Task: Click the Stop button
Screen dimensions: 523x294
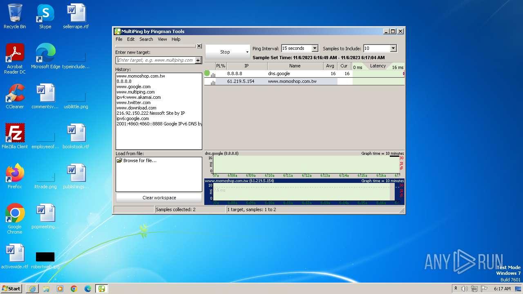Action: [x=225, y=52]
